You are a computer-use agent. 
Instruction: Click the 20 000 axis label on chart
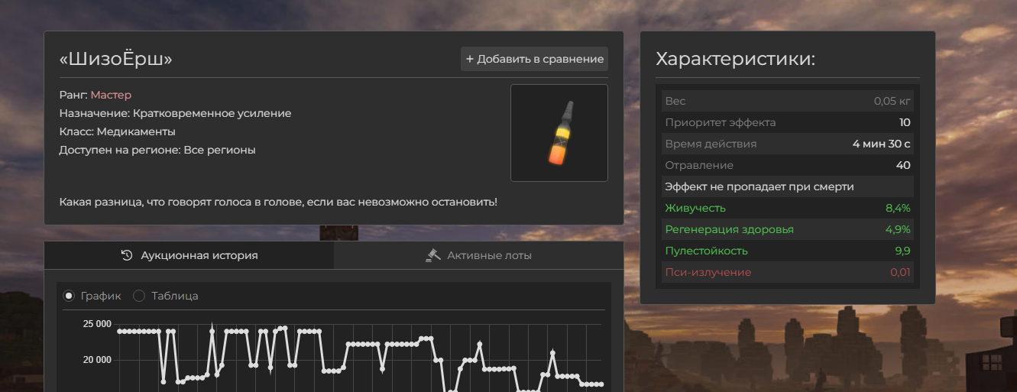point(97,360)
